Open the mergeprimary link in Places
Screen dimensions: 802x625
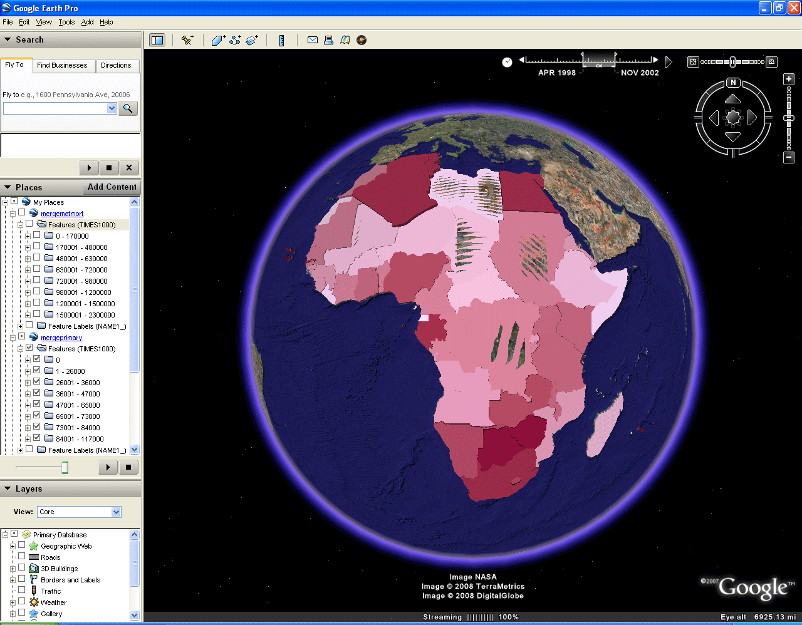point(61,338)
